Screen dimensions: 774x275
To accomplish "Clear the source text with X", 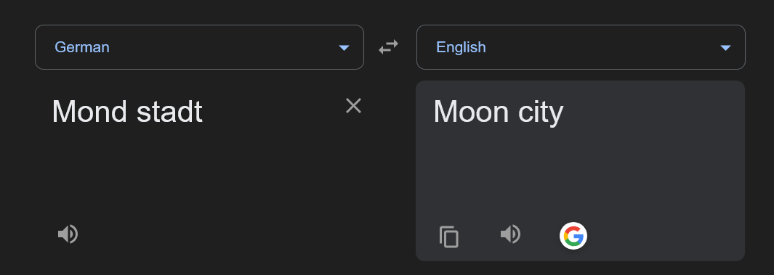I will [353, 105].
